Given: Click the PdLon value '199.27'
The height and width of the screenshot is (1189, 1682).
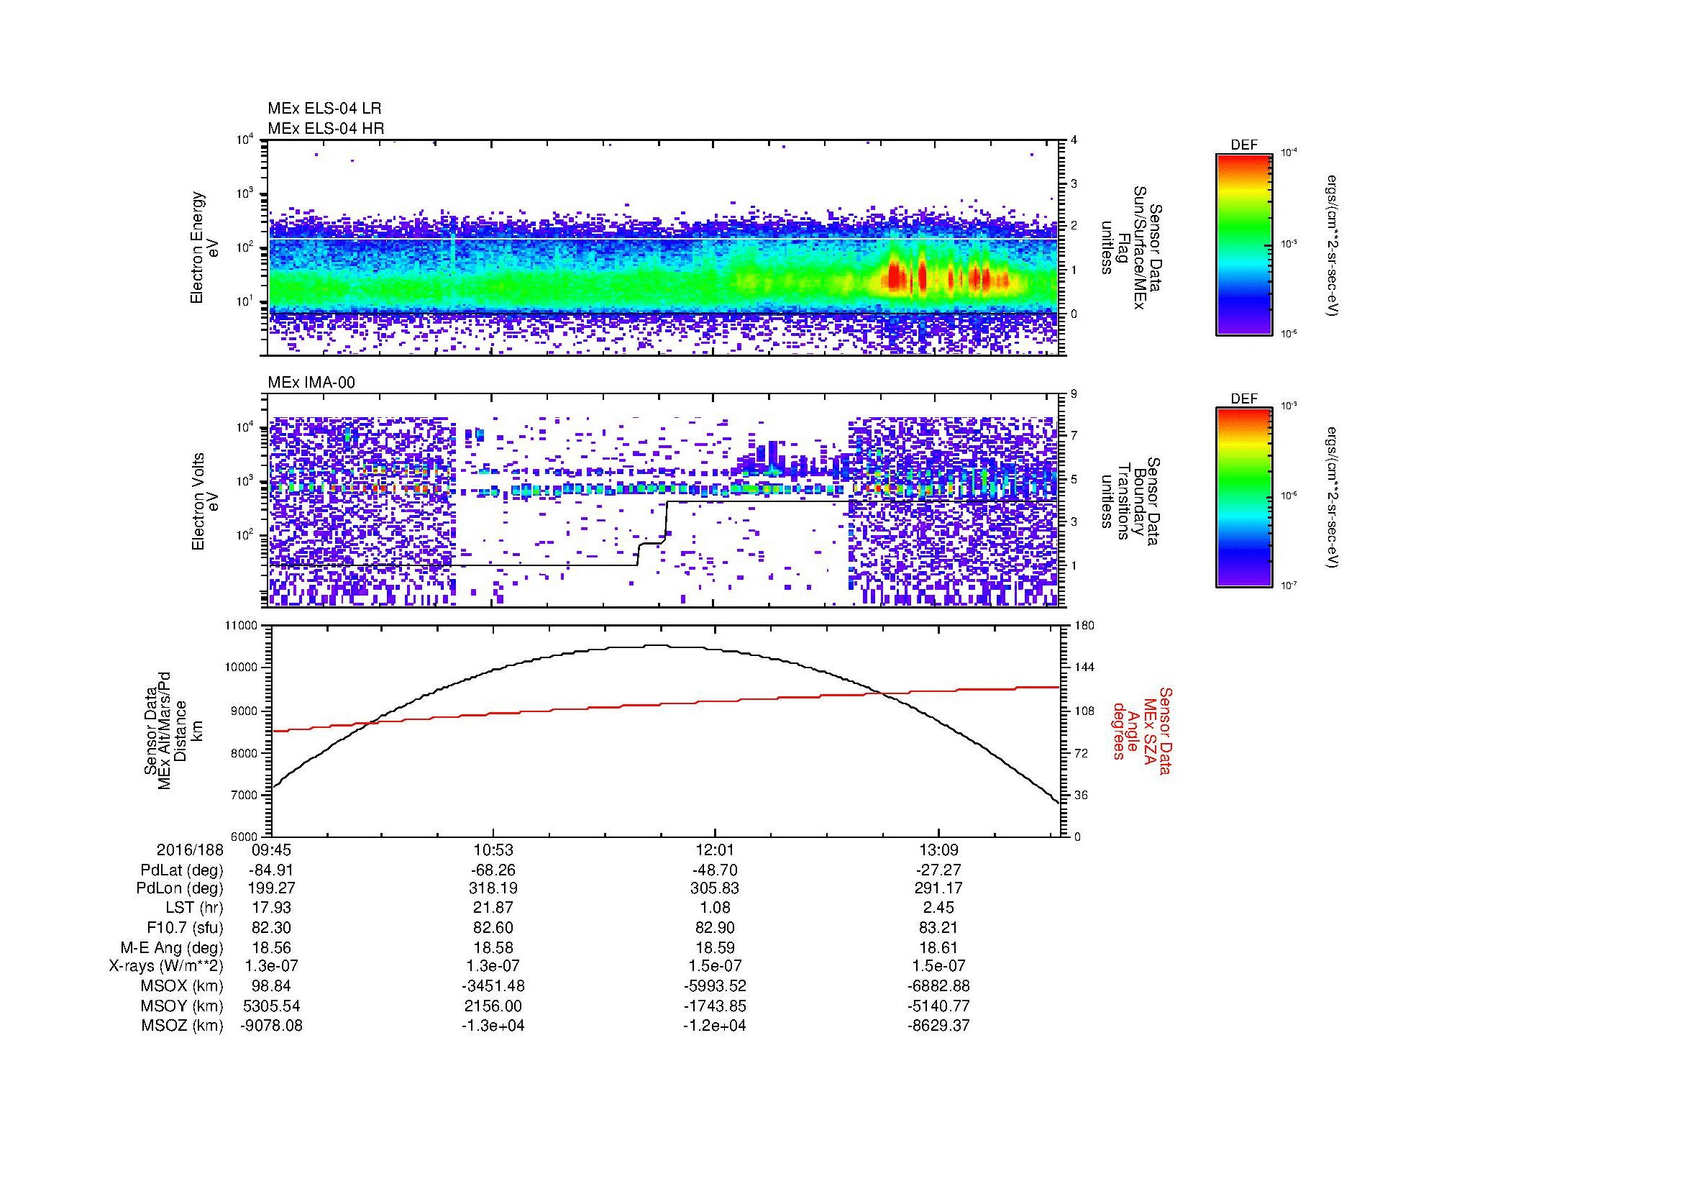Looking at the screenshot, I should click(x=272, y=888).
